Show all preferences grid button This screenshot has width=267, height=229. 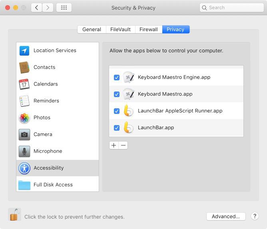click(64, 8)
